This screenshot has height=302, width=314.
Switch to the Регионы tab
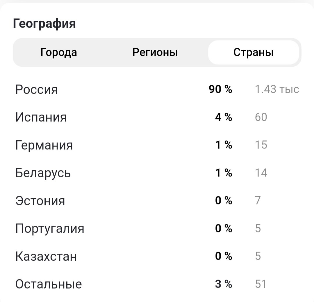pos(155,52)
